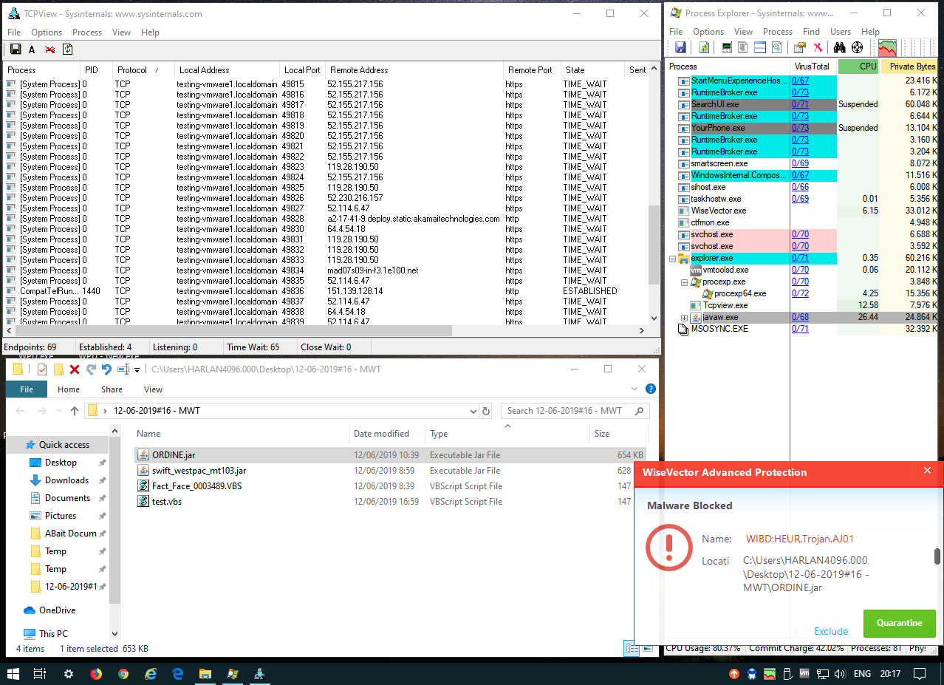Collapse the procexp.exe tree node
944x685 pixels.
click(x=685, y=282)
